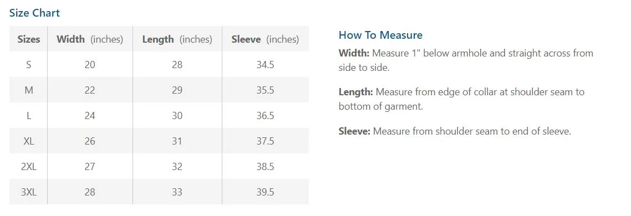Click the length value 29 for size M

[x=177, y=90]
